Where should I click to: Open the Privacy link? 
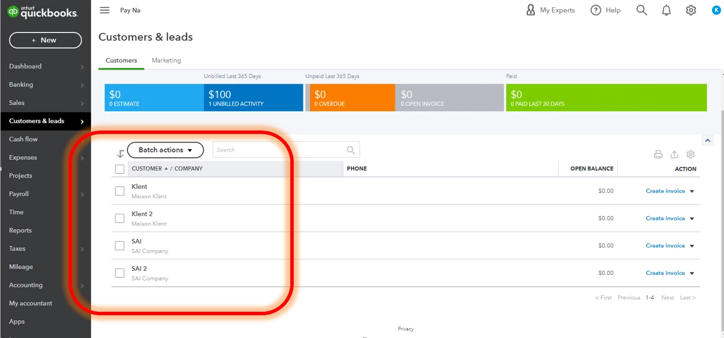[406, 329]
